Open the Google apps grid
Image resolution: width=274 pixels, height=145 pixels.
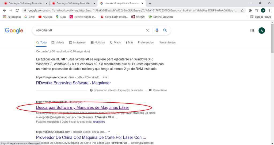[252, 31]
